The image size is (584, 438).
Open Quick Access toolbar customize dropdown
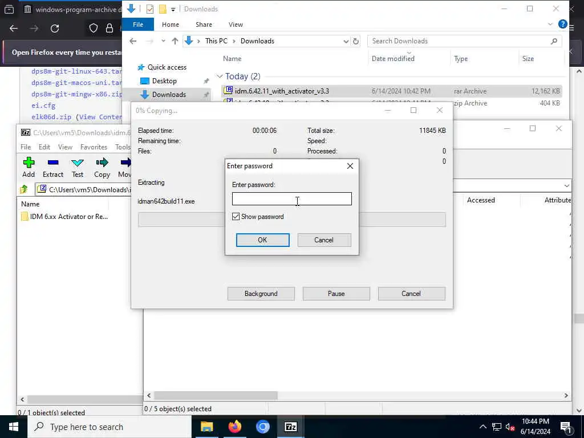point(173,9)
